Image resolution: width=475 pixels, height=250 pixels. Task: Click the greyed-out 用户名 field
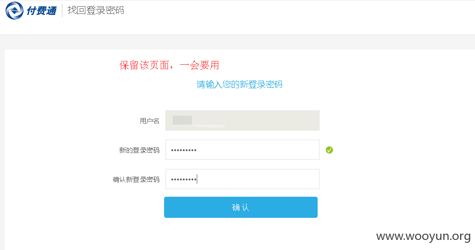[242, 120]
